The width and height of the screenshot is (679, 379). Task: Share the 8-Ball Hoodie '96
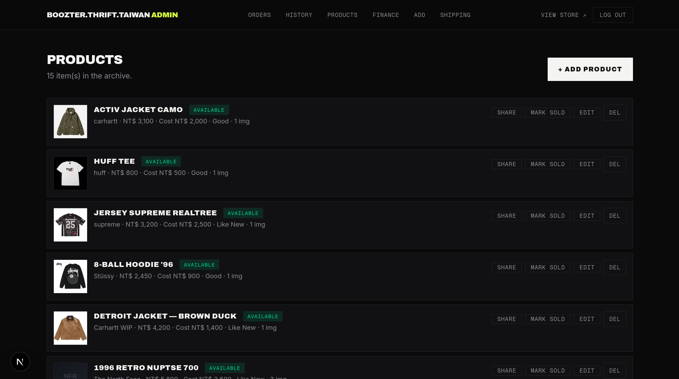click(507, 267)
